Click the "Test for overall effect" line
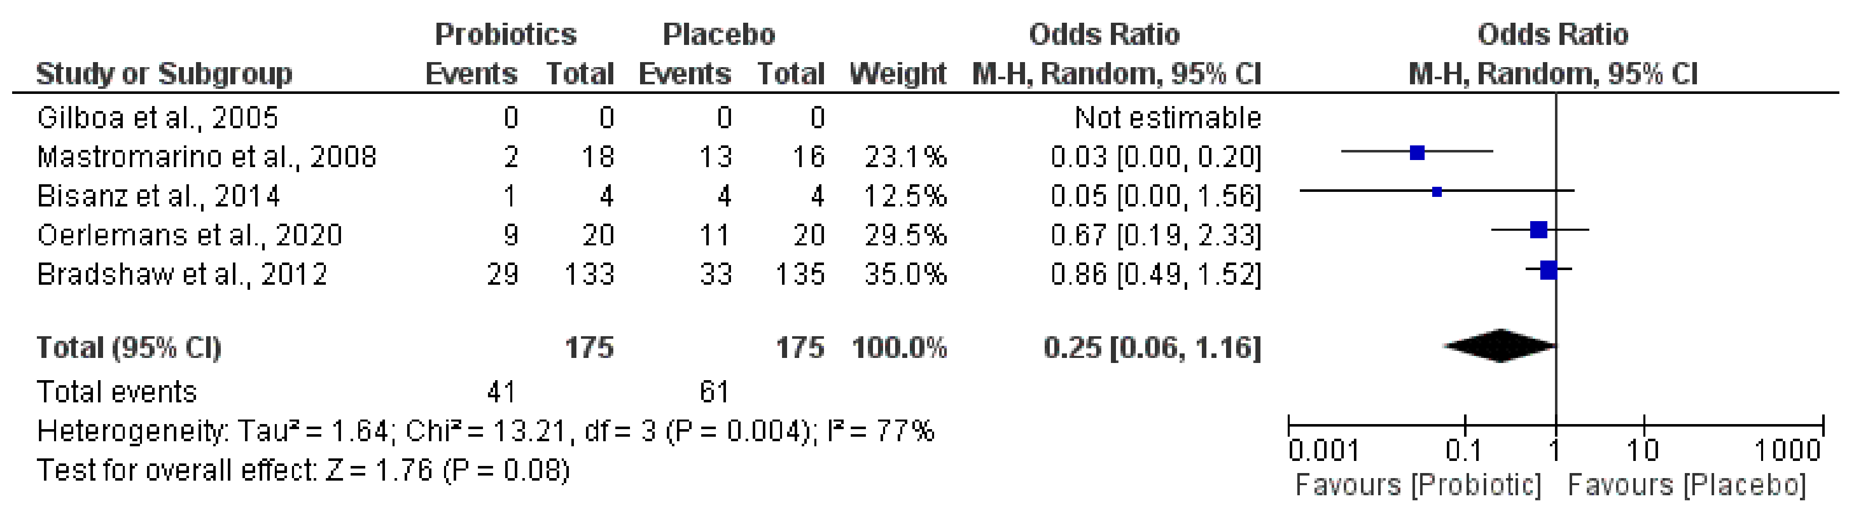Viewport: 1851px width, 521px height. click(x=303, y=471)
